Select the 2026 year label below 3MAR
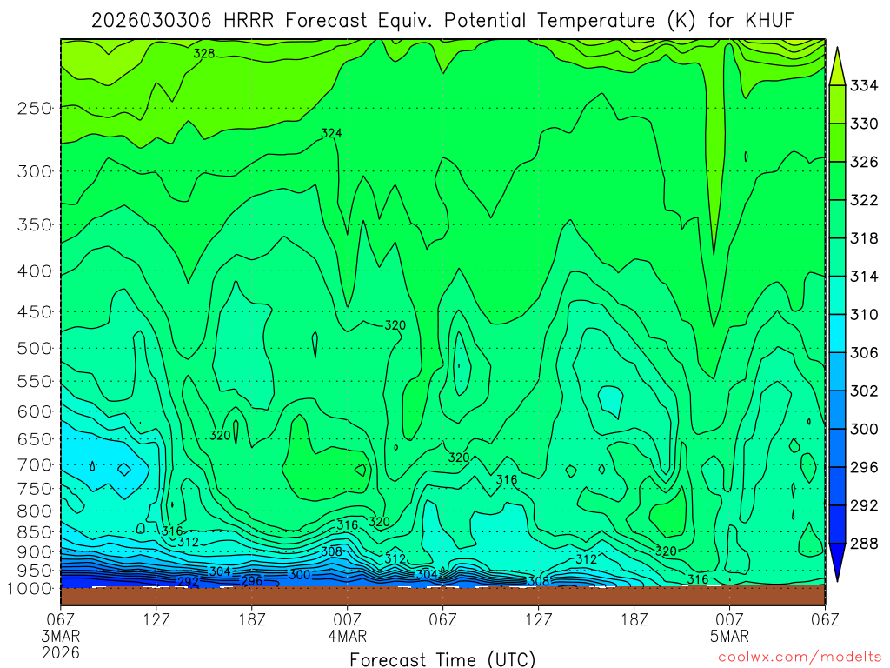This screenshot has width=890, height=668. (x=60, y=652)
